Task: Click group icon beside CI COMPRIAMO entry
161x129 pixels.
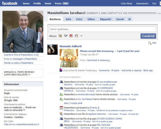Action: coord(61,88)
